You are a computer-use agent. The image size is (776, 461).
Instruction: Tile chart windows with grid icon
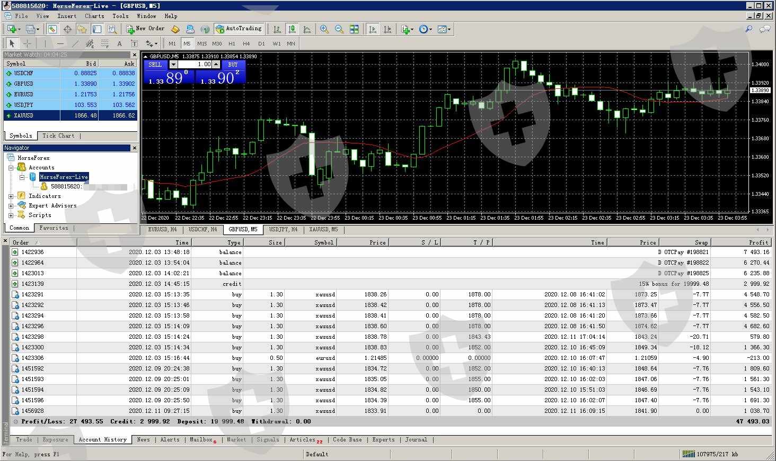tap(354, 29)
